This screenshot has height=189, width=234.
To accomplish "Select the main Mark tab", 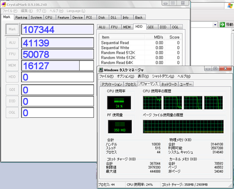I will click(7, 17).
